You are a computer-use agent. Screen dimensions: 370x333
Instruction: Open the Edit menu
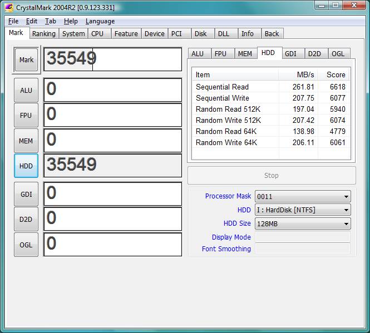coord(31,21)
